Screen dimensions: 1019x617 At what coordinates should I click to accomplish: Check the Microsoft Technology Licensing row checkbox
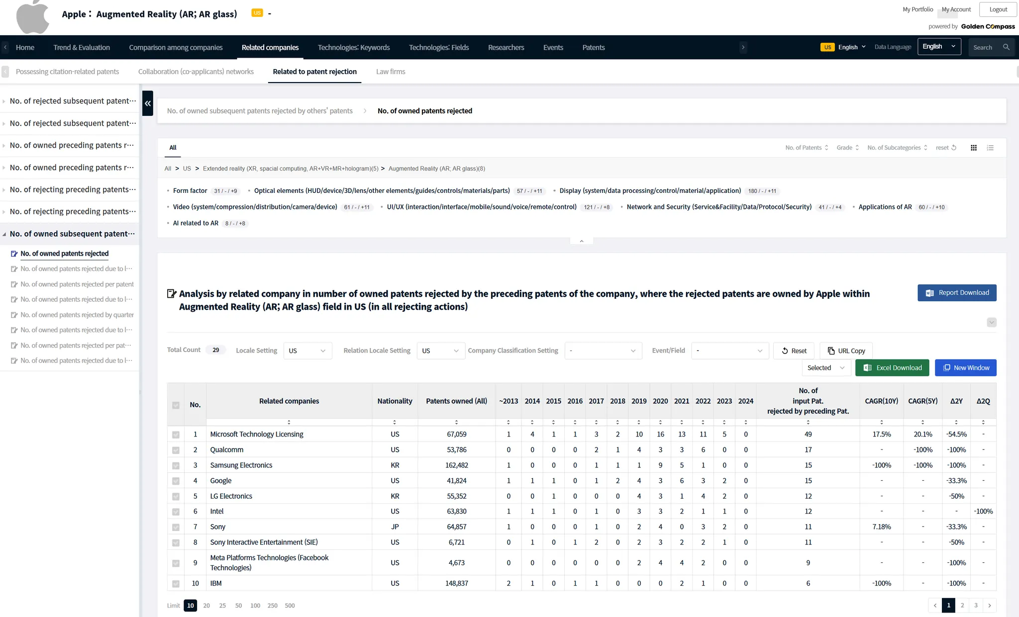click(176, 435)
